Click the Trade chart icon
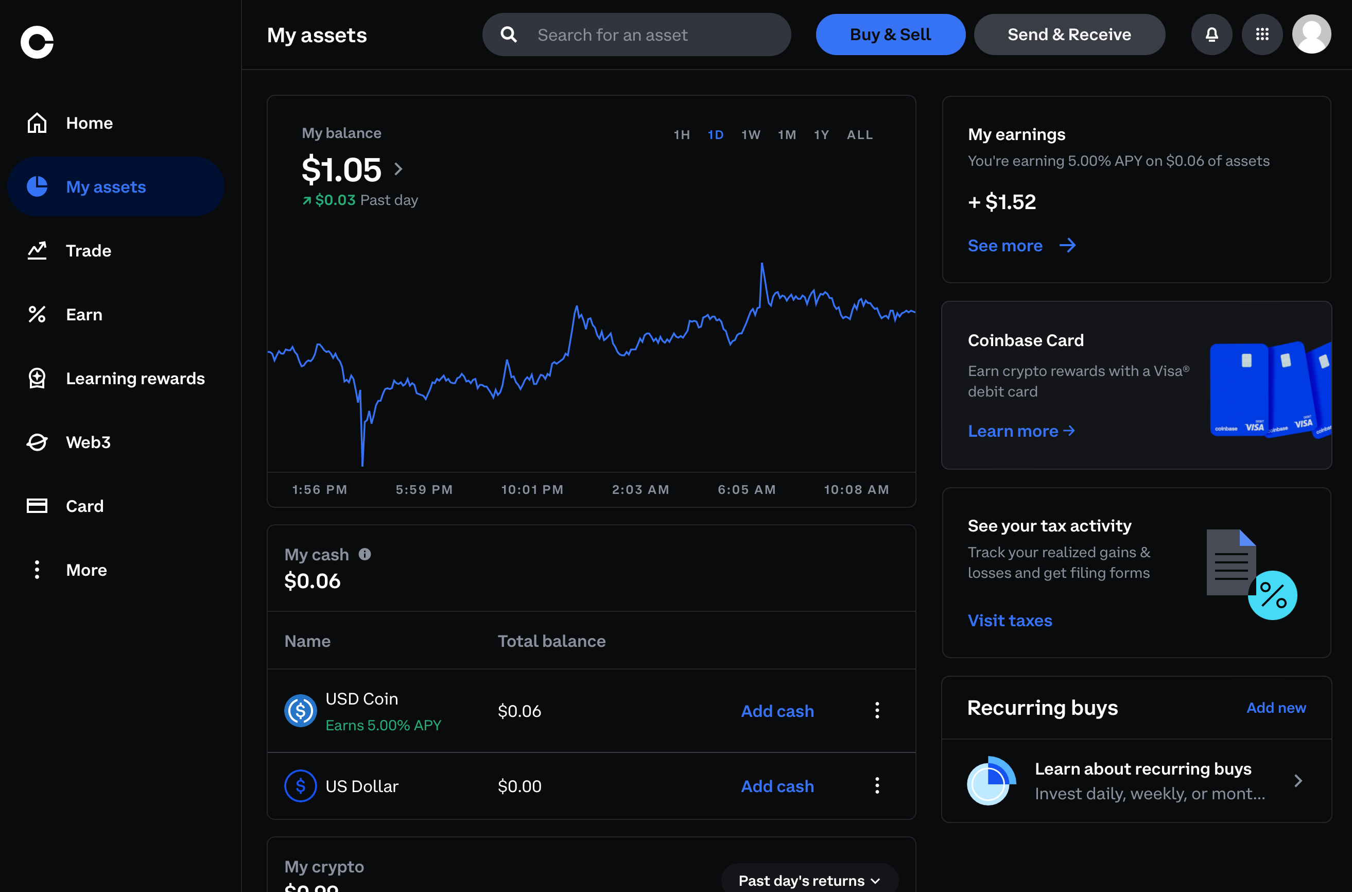The height and width of the screenshot is (892, 1352). click(x=37, y=250)
